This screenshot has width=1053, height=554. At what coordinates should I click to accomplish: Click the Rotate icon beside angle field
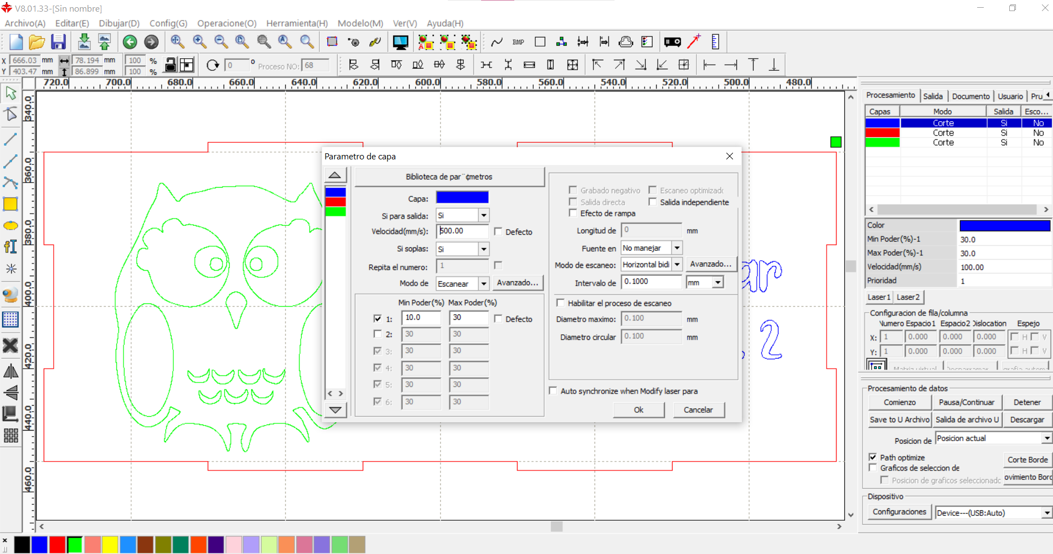click(x=213, y=65)
